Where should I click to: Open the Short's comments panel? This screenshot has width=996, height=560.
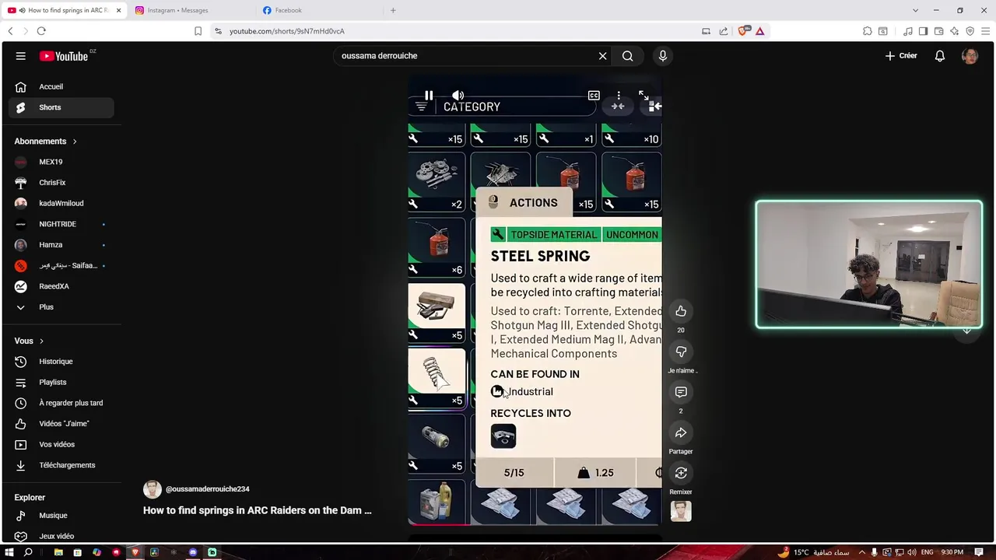point(681,392)
